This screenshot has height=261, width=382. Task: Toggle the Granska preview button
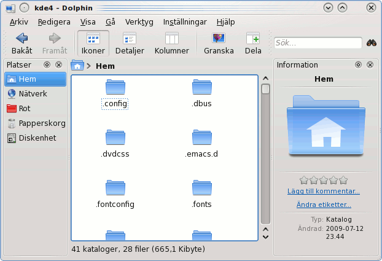pyautogui.click(x=219, y=43)
